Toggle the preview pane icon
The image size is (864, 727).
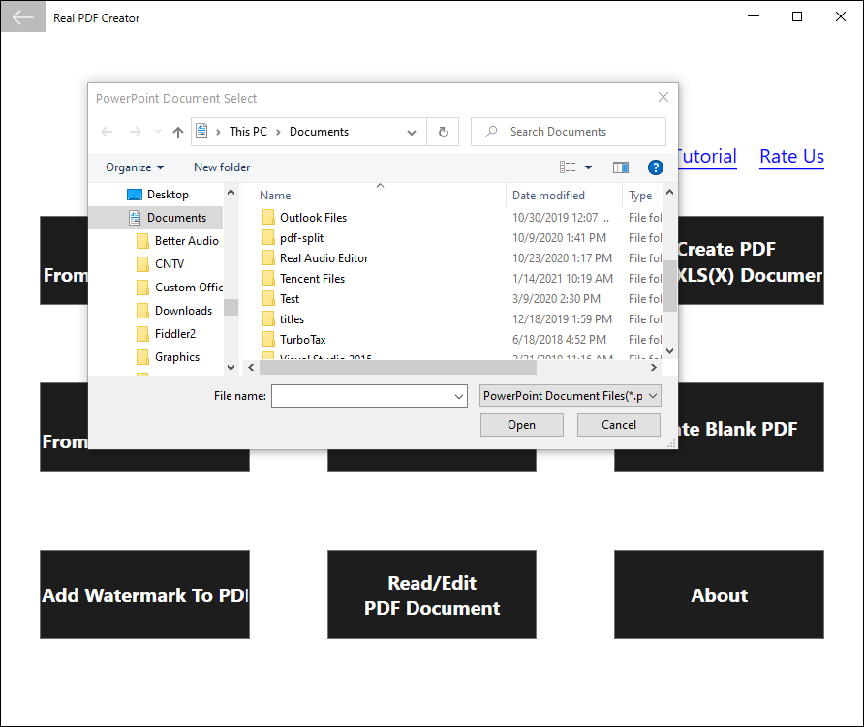621,167
